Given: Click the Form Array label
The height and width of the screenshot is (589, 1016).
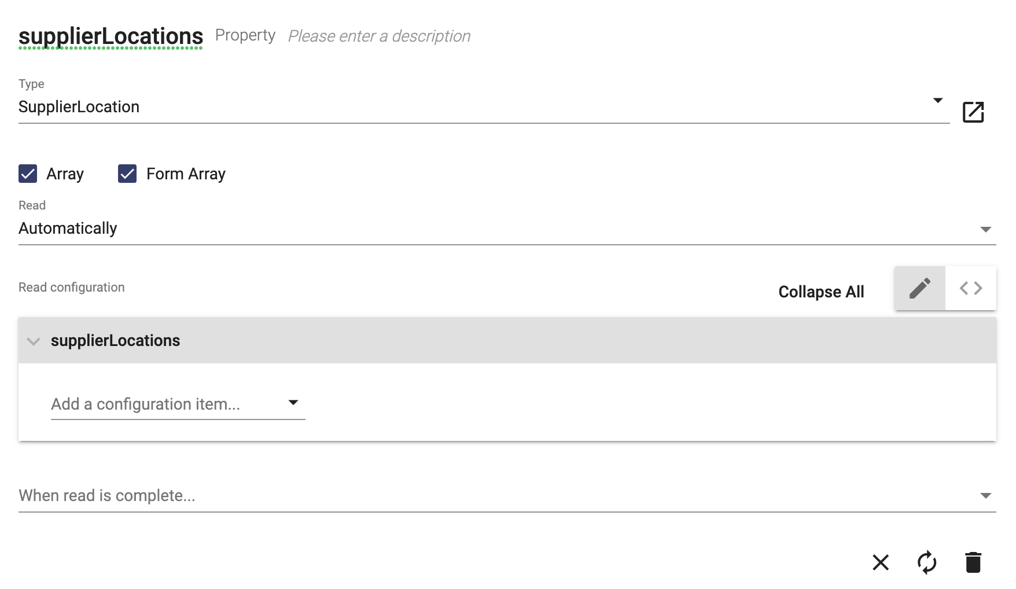Looking at the screenshot, I should (186, 174).
